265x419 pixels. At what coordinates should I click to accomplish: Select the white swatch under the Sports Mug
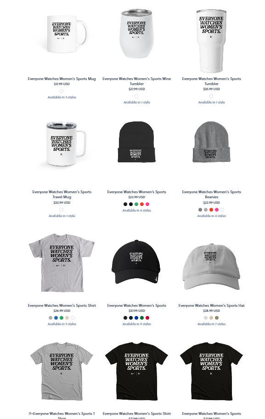(62, 91)
